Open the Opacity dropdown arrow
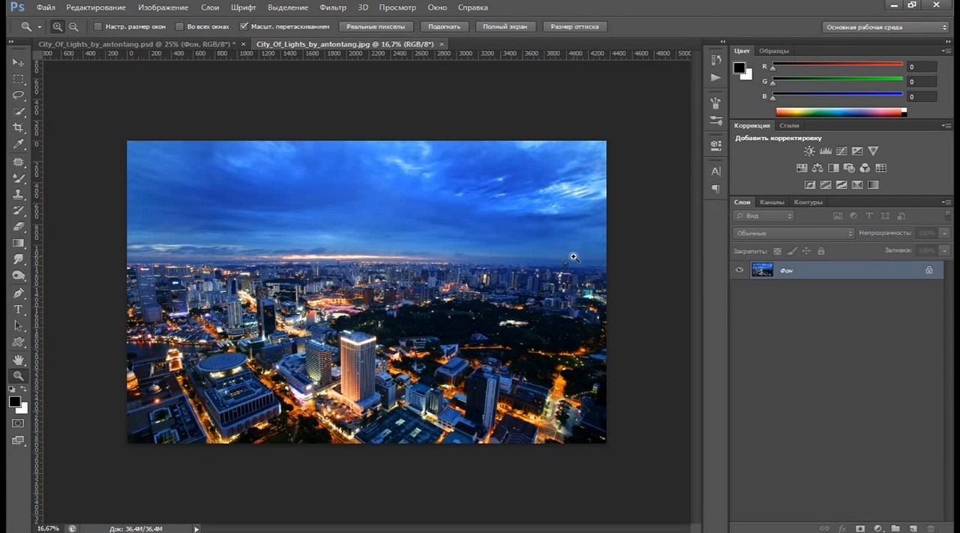This screenshot has height=533, width=960. point(944,233)
